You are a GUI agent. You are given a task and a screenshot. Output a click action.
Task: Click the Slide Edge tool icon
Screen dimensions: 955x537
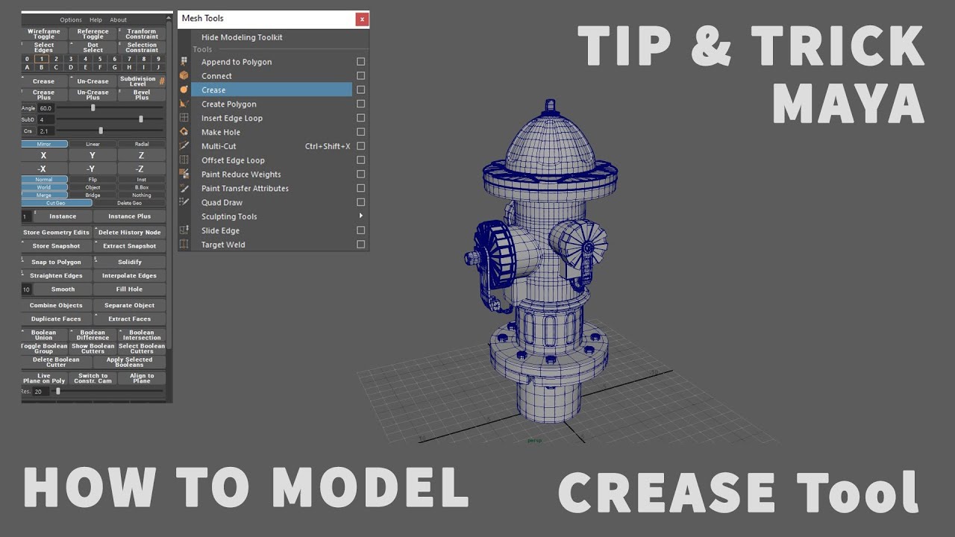pos(184,230)
